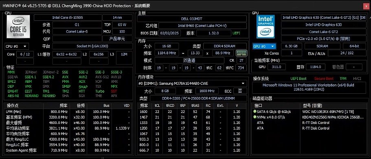The height and width of the screenshot is (159, 371).
Task: Click the DELL 03JMDT motherboard field
Action: [x=192, y=19]
